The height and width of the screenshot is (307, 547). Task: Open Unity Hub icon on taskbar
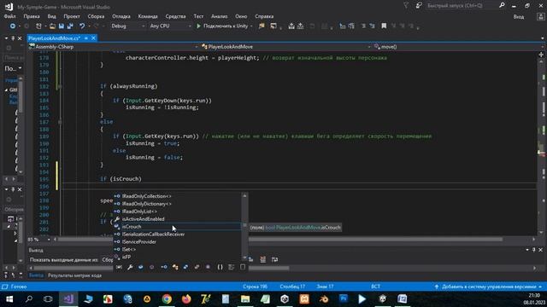285,299
